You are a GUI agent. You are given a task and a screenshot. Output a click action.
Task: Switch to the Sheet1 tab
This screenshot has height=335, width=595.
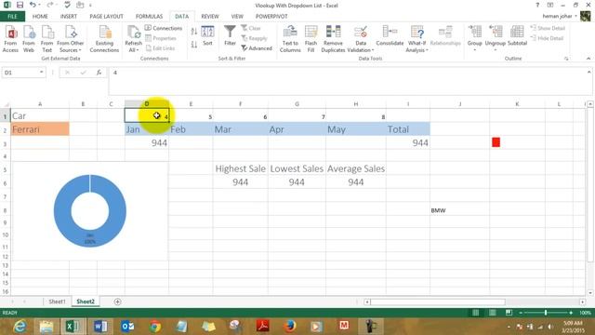pos(57,301)
